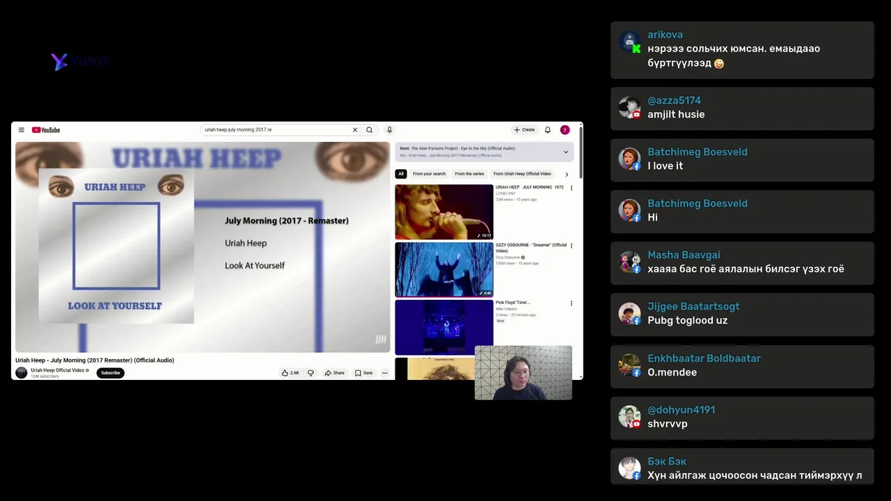Dislike the video with thumbs-down
Screen dimensions: 891x501
(310, 373)
